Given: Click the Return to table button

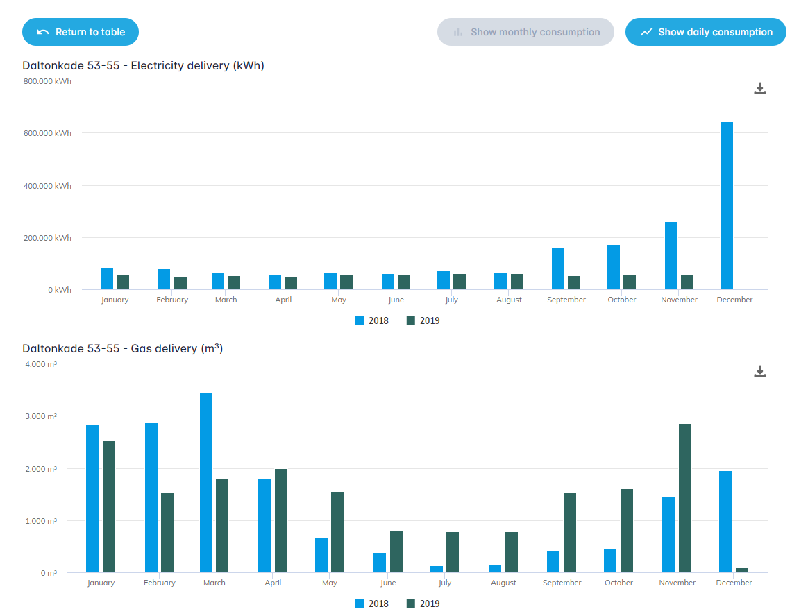Looking at the screenshot, I should tap(81, 32).
